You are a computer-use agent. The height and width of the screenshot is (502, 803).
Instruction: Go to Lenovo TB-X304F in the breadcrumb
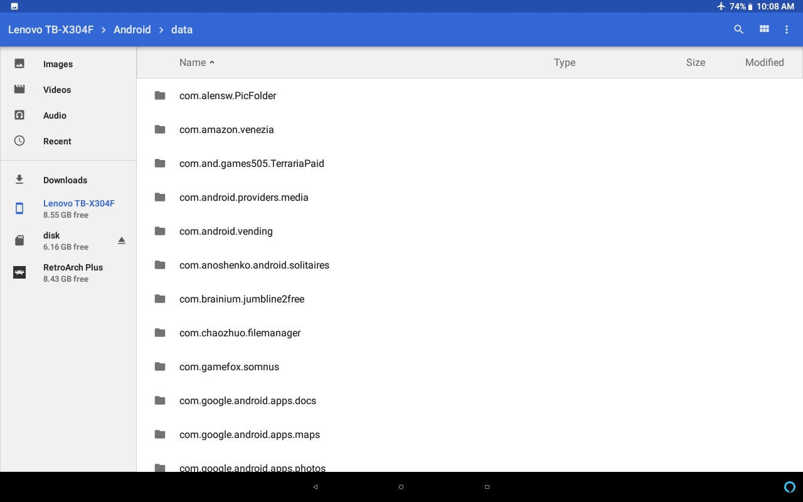coord(51,29)
